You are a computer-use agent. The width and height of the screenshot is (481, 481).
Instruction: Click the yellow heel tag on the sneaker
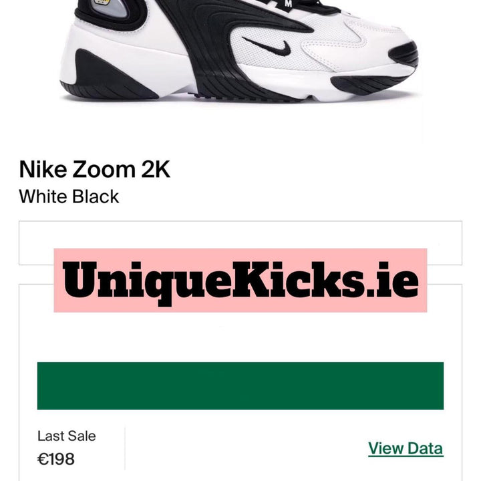pos(102,3)
